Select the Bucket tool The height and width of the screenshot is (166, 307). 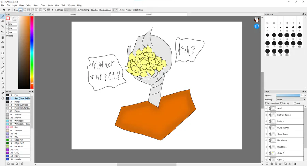(x=3, y=42)
